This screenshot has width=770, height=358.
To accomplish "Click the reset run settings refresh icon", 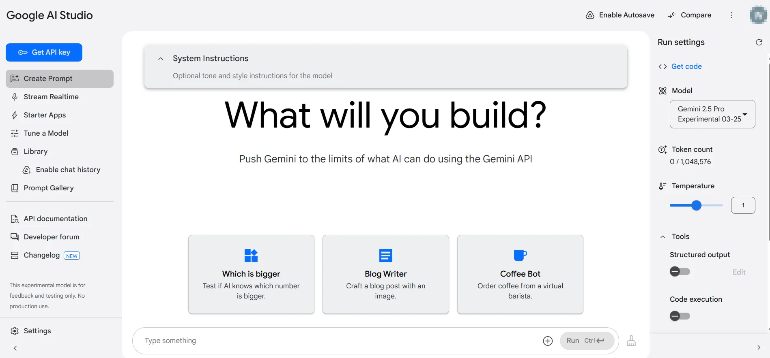I will pyautogui.click(x=759, y=43).
